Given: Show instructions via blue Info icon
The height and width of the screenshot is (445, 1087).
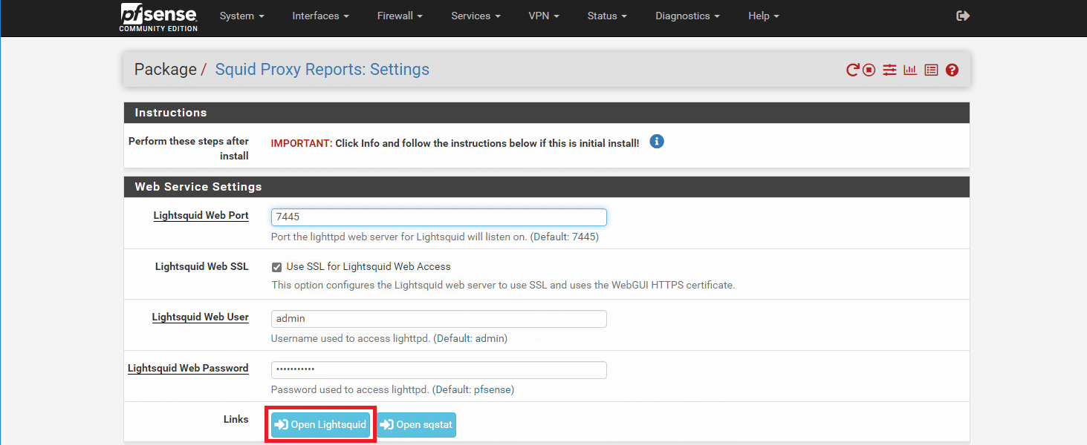Looking at the screenshot, I should (657, 141).
